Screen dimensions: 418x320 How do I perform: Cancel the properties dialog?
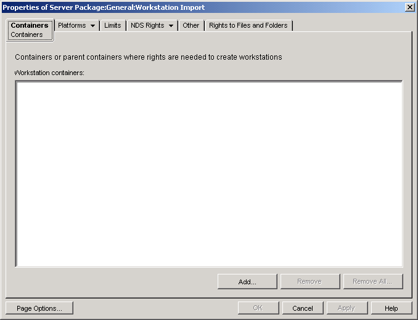(x=303, y=308)
